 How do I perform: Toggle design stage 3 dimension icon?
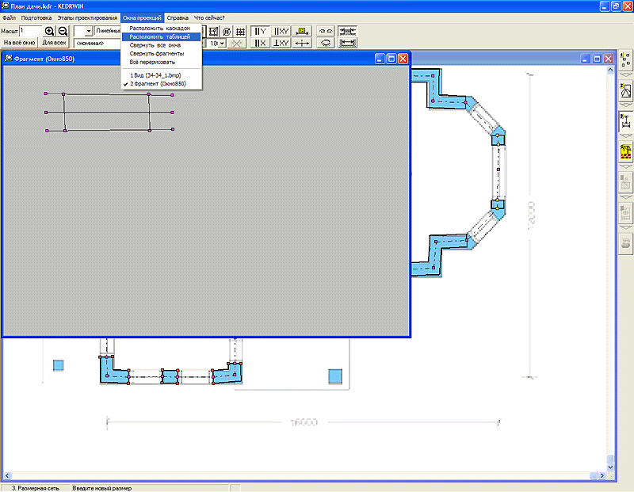click(x=625, y=121)
